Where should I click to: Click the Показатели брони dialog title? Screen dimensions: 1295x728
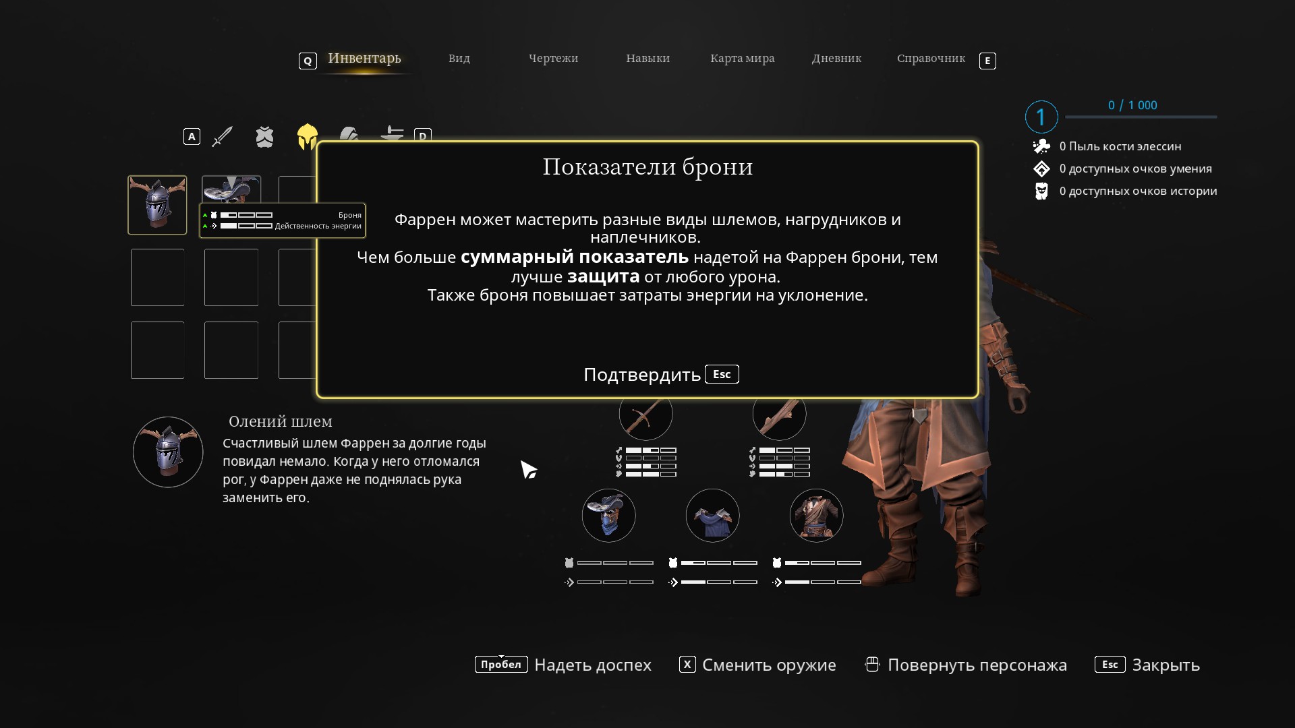coord(647,166)
